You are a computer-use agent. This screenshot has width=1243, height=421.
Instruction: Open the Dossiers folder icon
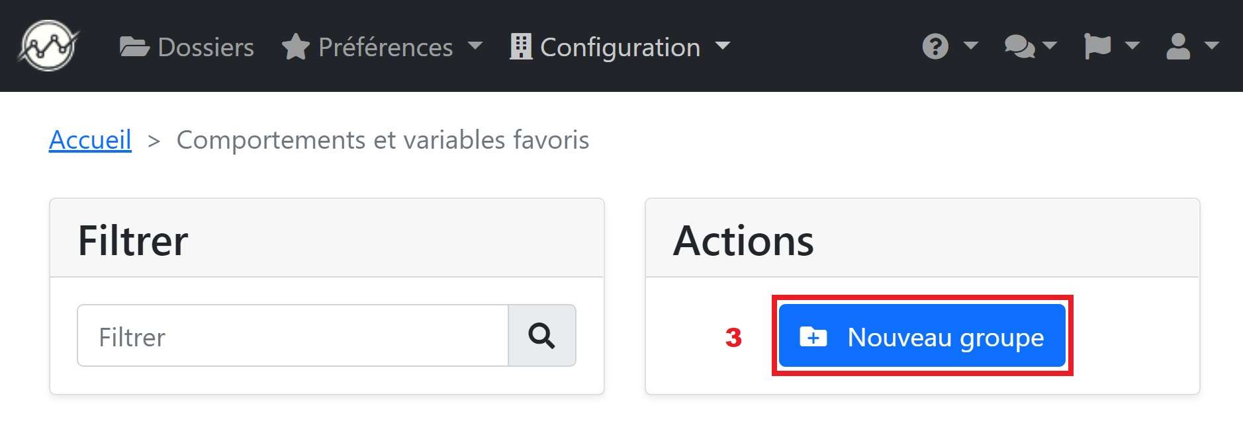tap(134, 47)
